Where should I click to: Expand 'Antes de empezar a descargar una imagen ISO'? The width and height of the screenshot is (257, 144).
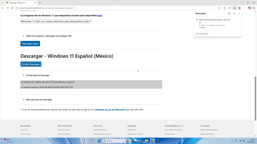click(49, 36)
